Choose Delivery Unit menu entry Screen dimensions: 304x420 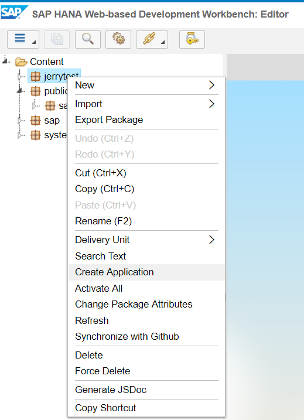[146, 240]
